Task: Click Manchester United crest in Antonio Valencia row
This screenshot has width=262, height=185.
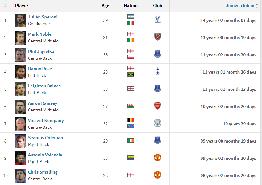Action: pyautogui.click(x=158, y=158)
